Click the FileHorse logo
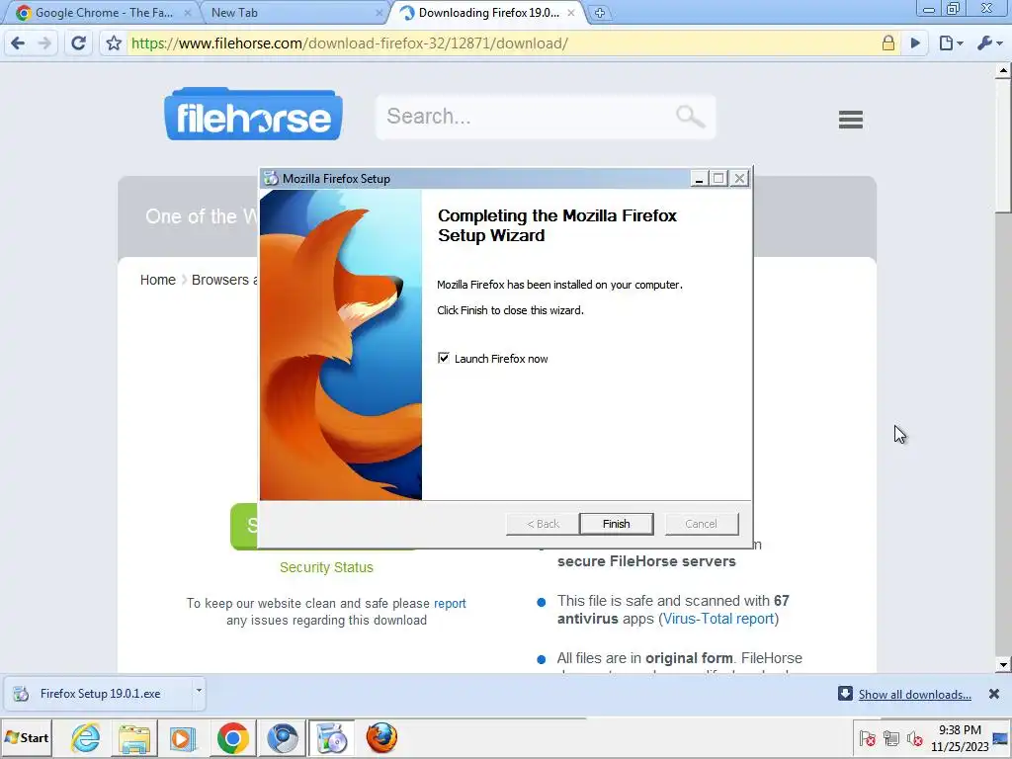This screenshot has width=1012, height=759. click(x=253, y=115)
